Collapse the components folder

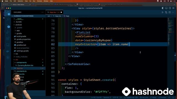[x=22, y=62]
